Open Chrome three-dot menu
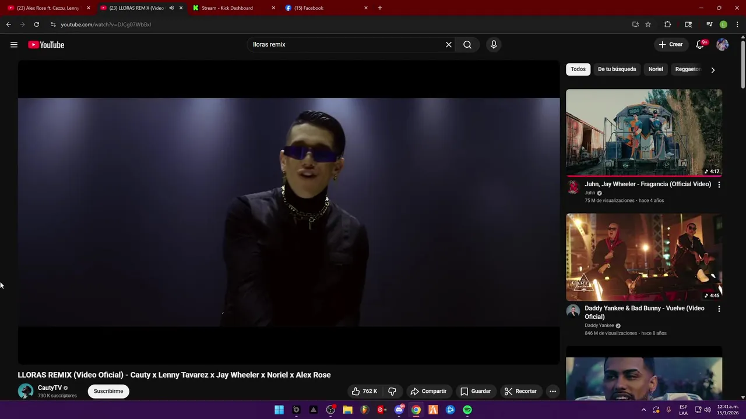The image size is (746, 419). 737,24
